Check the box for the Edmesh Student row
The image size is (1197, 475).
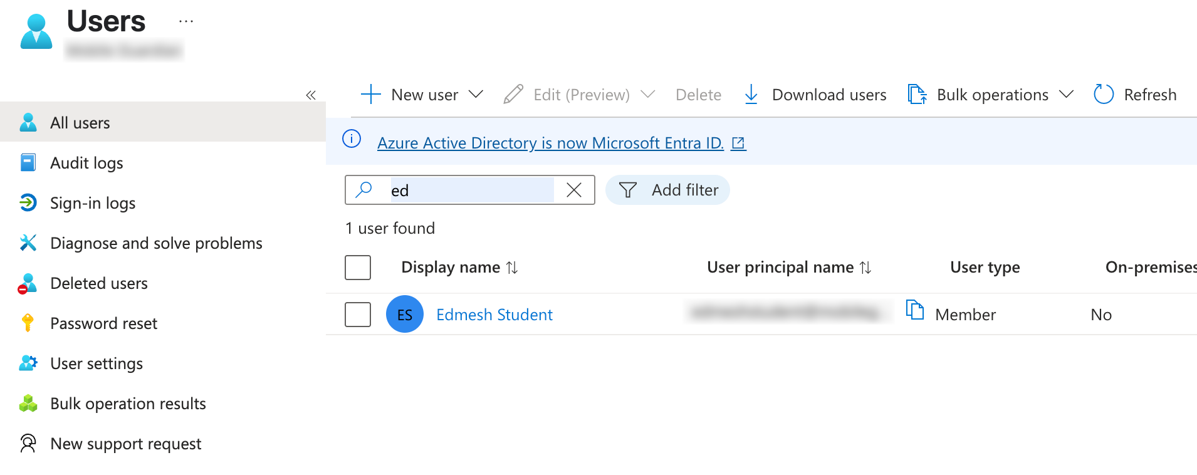[358, 315]
